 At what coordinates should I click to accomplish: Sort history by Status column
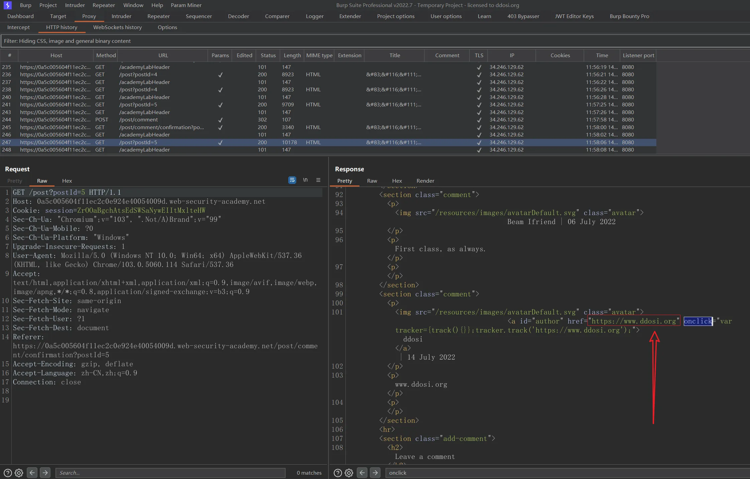268,55
